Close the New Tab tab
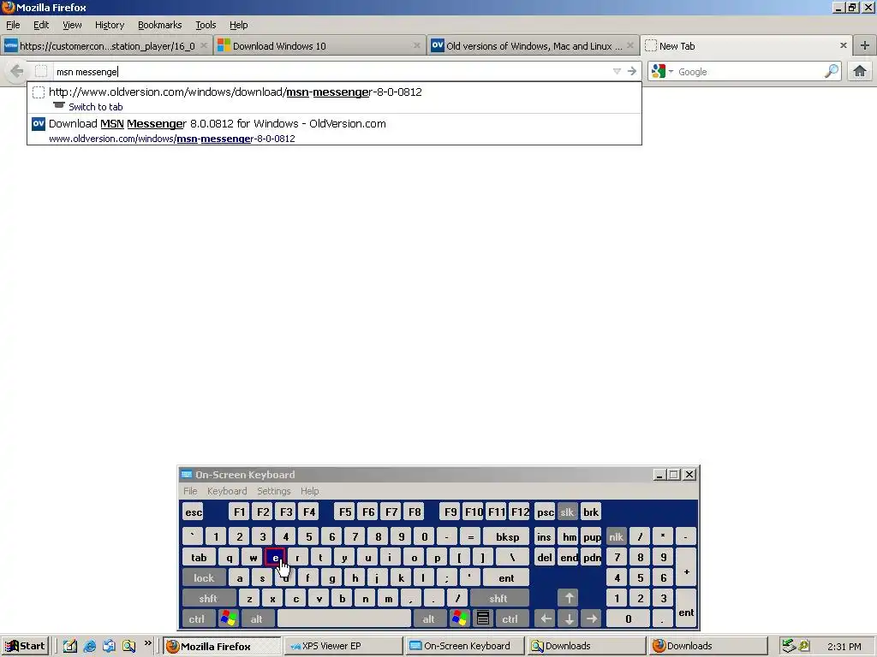The width and height of the screenshot is (877, 657). tap(844, 46)
